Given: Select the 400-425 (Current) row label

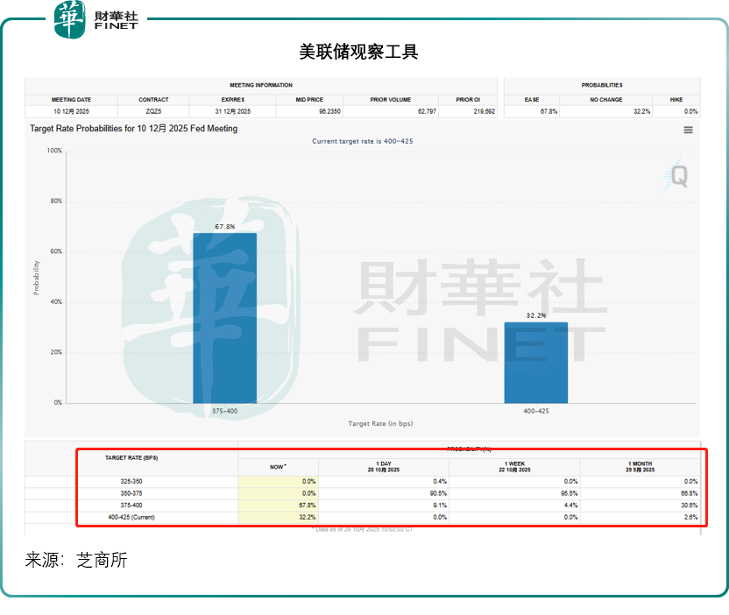Looking at the screenshot, I should point(131,518).
